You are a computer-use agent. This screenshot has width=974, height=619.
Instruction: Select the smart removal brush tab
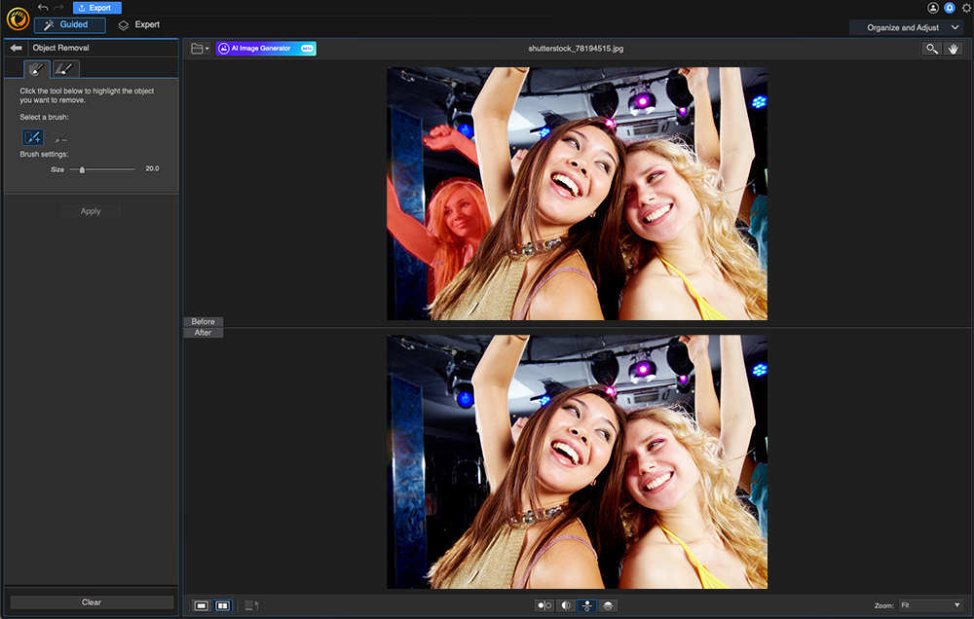coord(36,68)
